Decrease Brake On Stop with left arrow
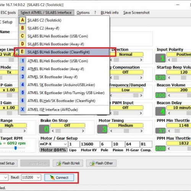Image resolution: width=191 pixels, height=191 pixels. tap(53, 131)
